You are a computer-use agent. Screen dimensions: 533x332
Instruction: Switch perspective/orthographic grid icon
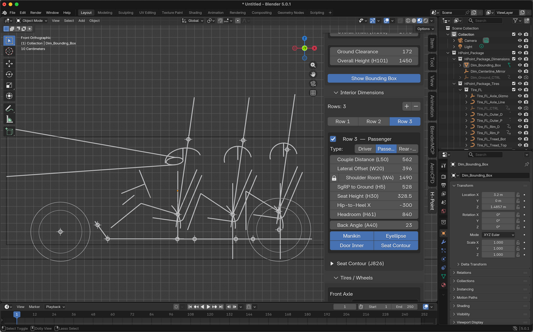point(313,93)
